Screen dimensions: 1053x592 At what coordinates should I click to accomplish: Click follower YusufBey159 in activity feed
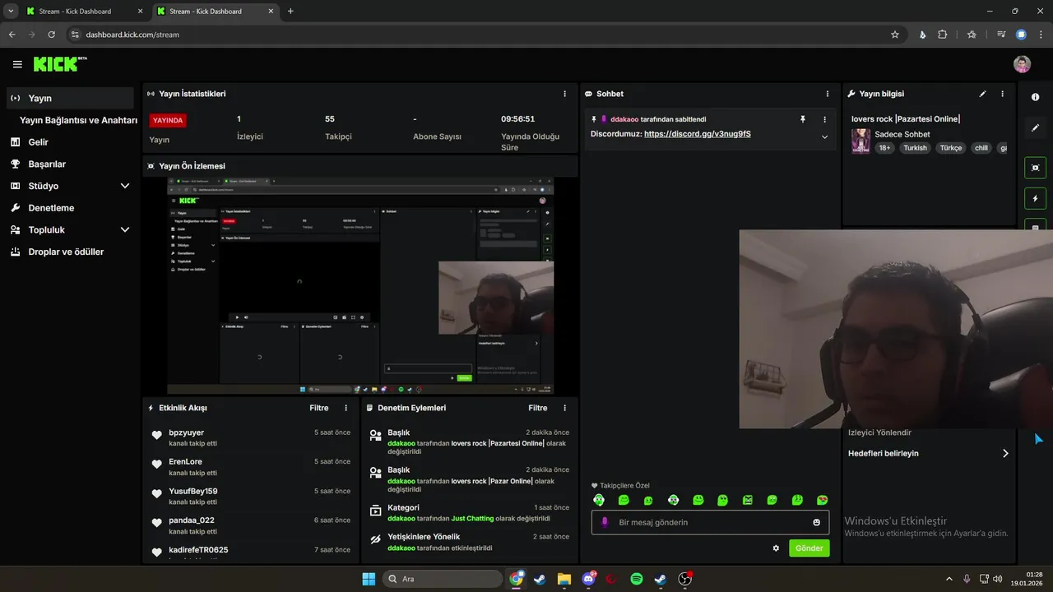click(x=193, y=491)
